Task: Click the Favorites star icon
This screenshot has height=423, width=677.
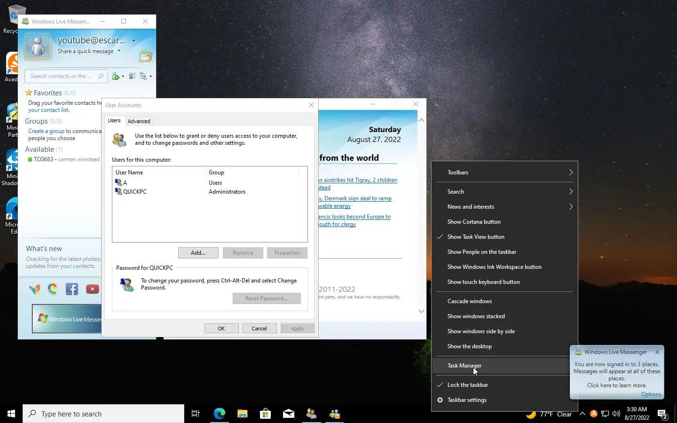Action: coord(29,93)
